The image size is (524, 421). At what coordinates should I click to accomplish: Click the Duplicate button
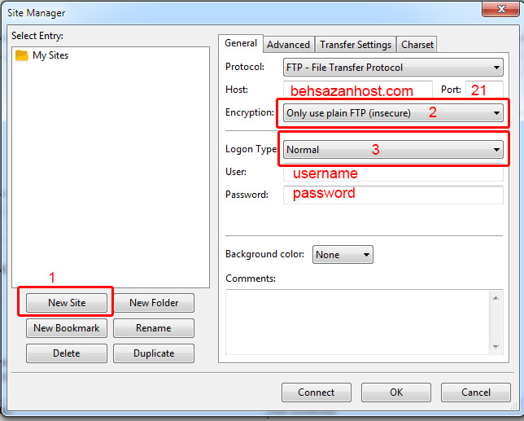pos(154,353)
